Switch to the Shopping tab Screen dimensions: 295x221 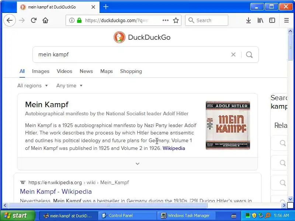(x=131, y=71)
